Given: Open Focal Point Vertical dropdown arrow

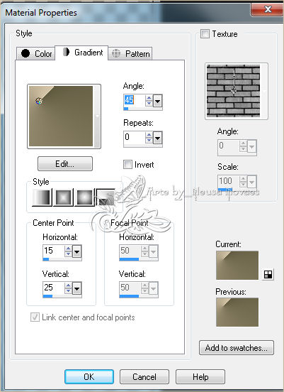Looking at the screenshot, I should pyautogui.click(x=154, y=289).
